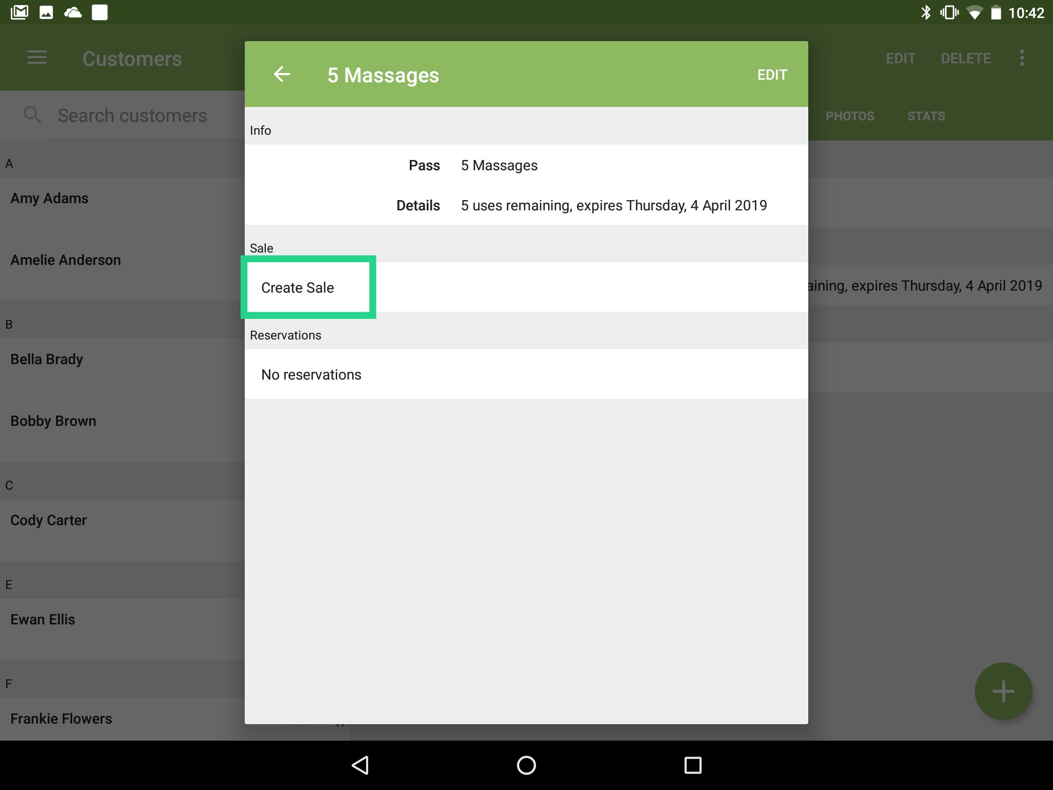Tap the green add plus button
Image resolution: width=1053 pixels, height=790 pixels.
(x=1003, y=691)
